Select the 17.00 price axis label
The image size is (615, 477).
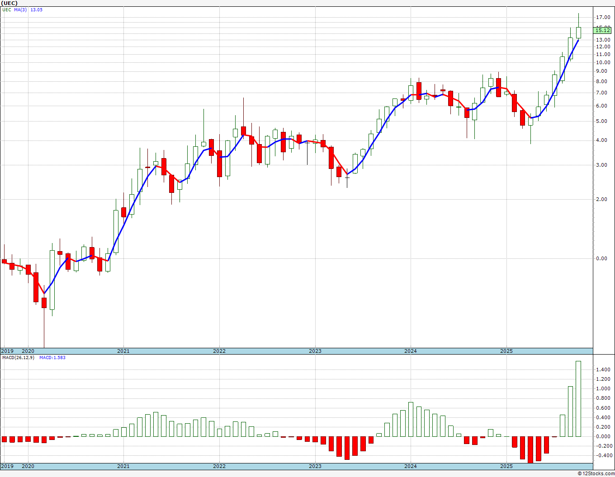[x=603, y=17]
